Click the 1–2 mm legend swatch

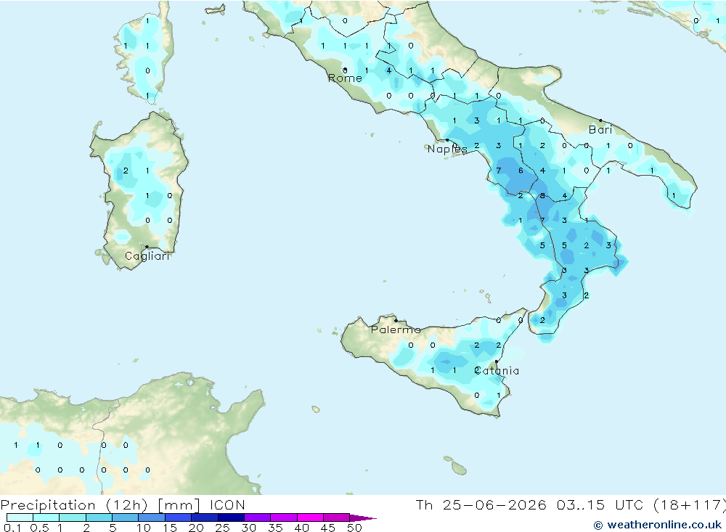click(x=73, y=517)
